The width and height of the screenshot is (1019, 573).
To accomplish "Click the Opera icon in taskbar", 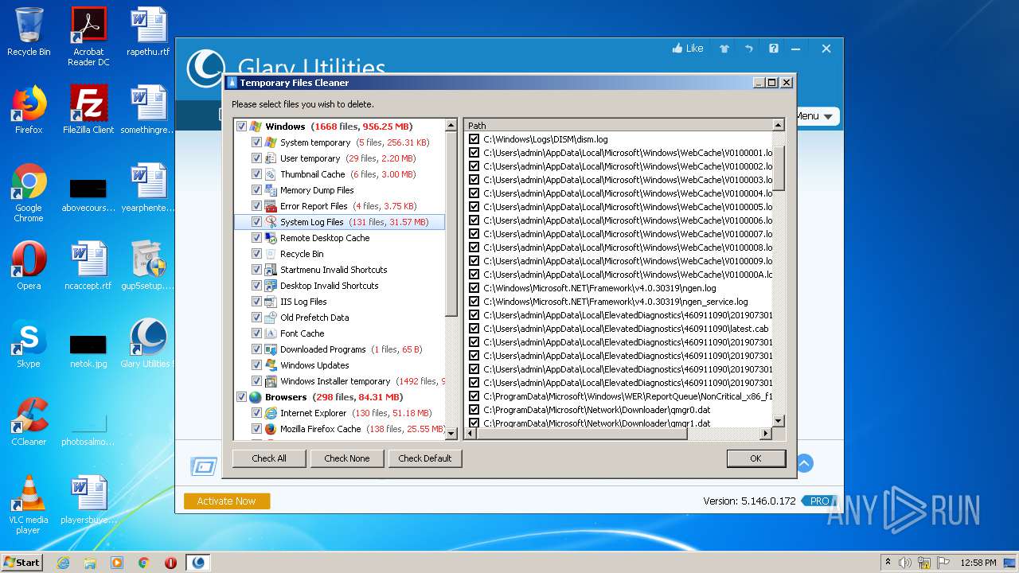I will (x=170, y=563).
